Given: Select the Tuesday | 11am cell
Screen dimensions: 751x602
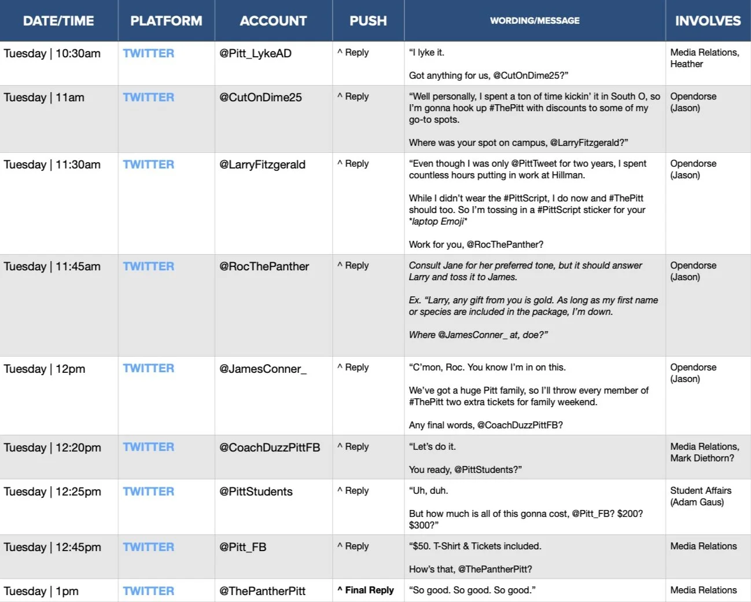Looking at the screenshot, I should click(x=58, y=119).
